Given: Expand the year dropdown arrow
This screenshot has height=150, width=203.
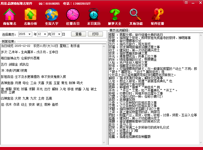Looking at the screenshot, I should pos(31,34).
